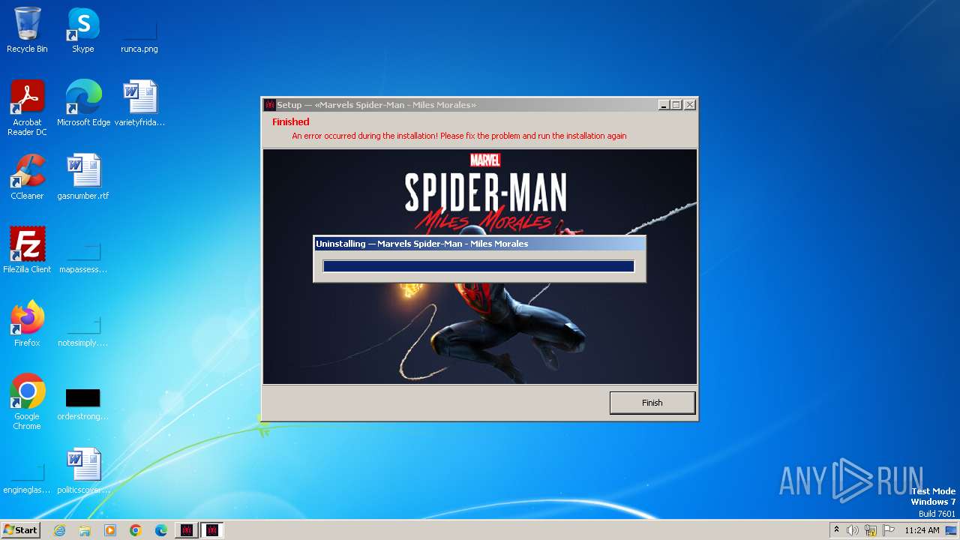The width and height of the screenshot is (960, 540).
Task: Select the Firefox desktop shortcut
Action: [27, 324]
